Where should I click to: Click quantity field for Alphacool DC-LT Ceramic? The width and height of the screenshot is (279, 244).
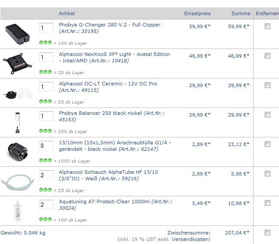[46, 87]
